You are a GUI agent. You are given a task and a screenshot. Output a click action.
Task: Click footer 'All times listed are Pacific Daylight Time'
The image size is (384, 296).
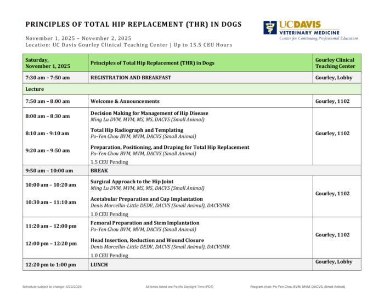[x=179, y=287]
